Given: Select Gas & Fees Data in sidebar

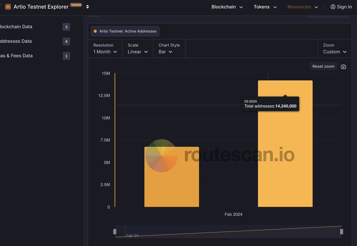Looking at the screenshot, I should point(16,56).
